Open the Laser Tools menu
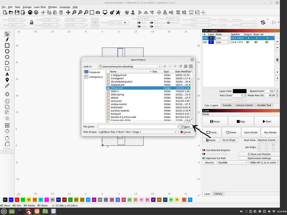 [x=40, y=7]
